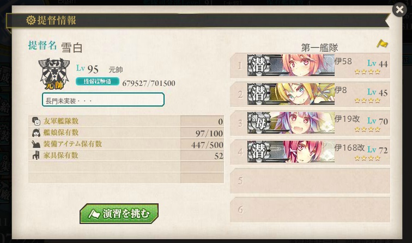The image size is (412, 243).
Task: Click the 艦娘保有数 ship girl icon
Action: pyautogui.click(x=36, y=133)
